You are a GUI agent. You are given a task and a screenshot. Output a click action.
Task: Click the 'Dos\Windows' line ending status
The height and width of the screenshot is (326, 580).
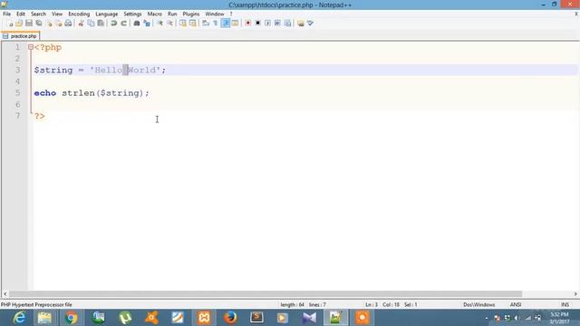[479, 304]
